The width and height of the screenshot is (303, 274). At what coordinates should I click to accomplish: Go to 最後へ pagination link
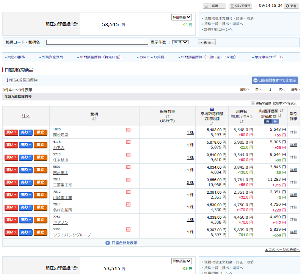pyautogui.click(x=296, y=89)
